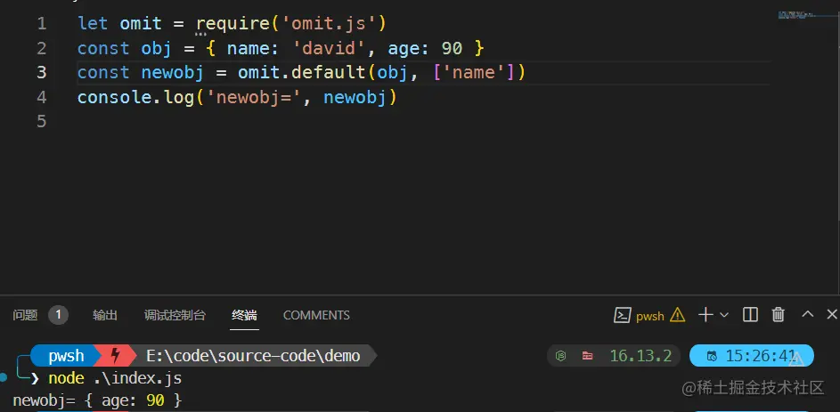Click line number 3 in the gutter

42,73
